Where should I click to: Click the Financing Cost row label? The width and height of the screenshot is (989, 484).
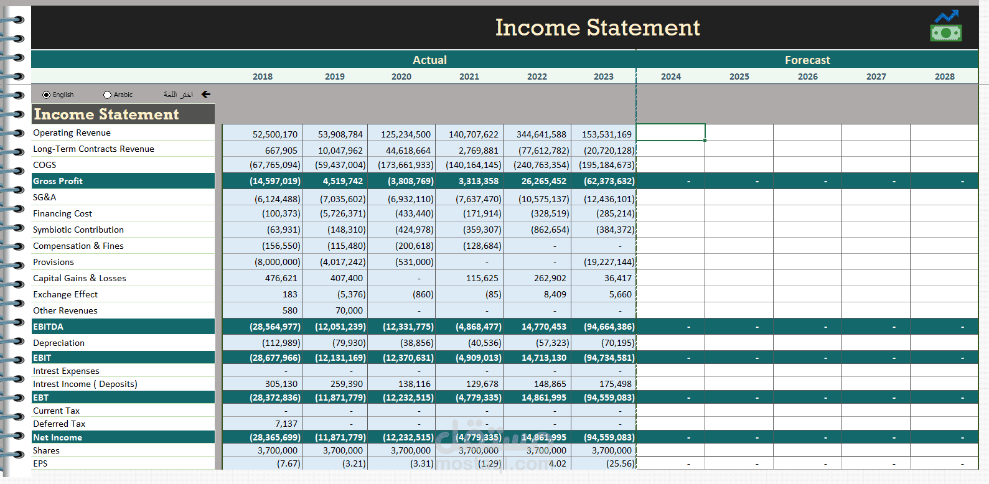62,213
